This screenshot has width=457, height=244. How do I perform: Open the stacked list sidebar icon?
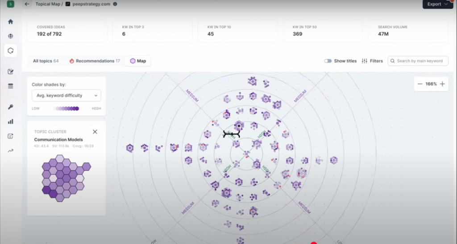[x=11, y=86]
